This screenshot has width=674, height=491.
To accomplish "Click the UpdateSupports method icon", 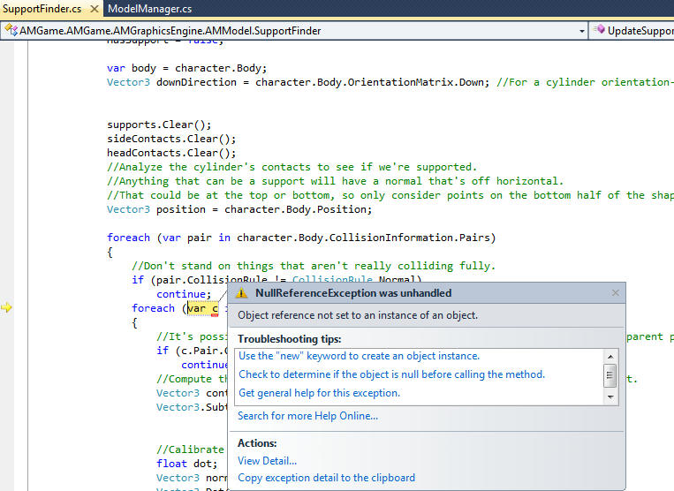I will (599, 30).
